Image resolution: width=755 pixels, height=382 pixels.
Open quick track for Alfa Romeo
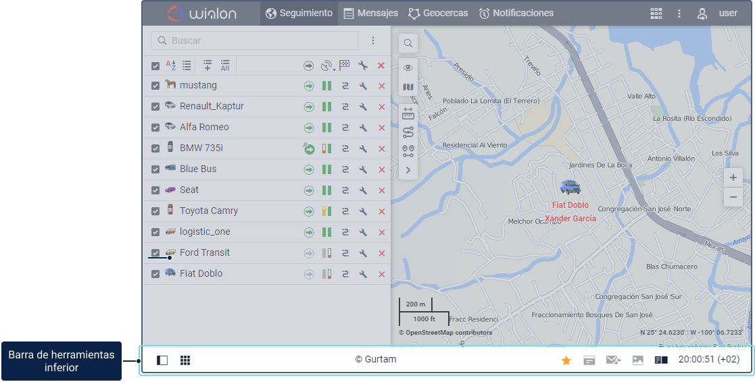(x=345, y=128)
